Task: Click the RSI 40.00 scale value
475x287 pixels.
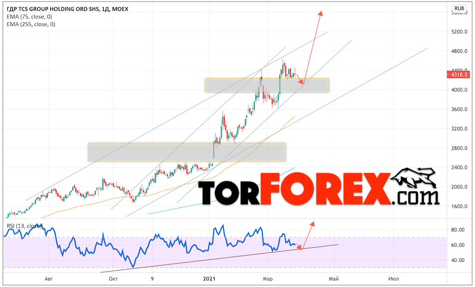Action: coord(458,260)
